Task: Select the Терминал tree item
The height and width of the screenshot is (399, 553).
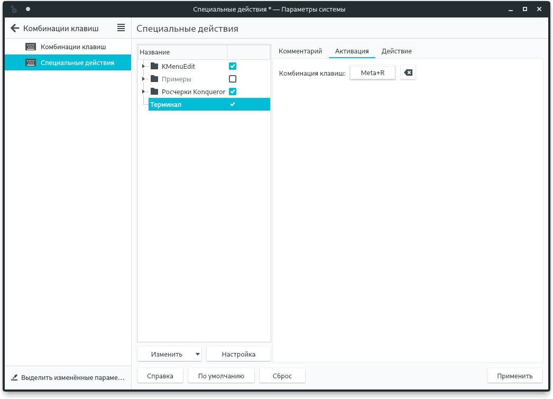Action: tap(209, 105)
